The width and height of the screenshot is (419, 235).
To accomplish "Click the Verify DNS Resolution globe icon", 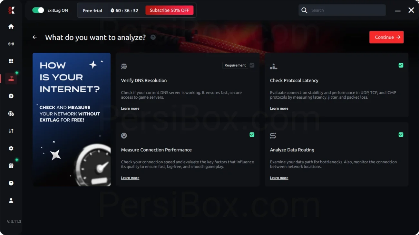I will coord(124,66).
